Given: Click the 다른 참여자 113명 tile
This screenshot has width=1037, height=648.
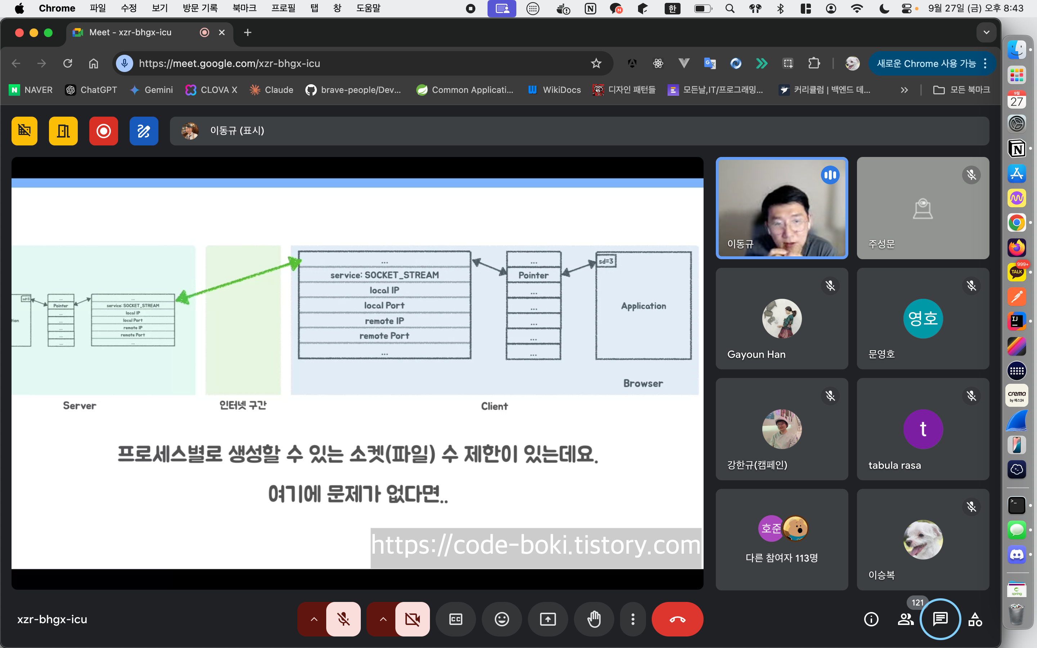Looking at the screenshot, I should coord(782,539).
